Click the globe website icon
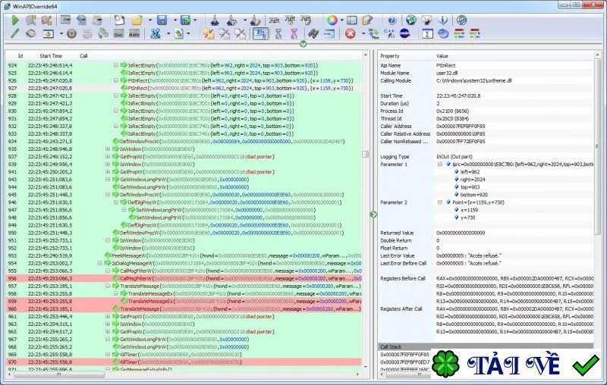607x385 pixels. pyautogui.click(x=411, y=20)
